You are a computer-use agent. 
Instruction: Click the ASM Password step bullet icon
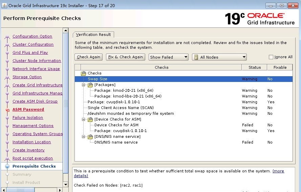[x=7, y=110]
